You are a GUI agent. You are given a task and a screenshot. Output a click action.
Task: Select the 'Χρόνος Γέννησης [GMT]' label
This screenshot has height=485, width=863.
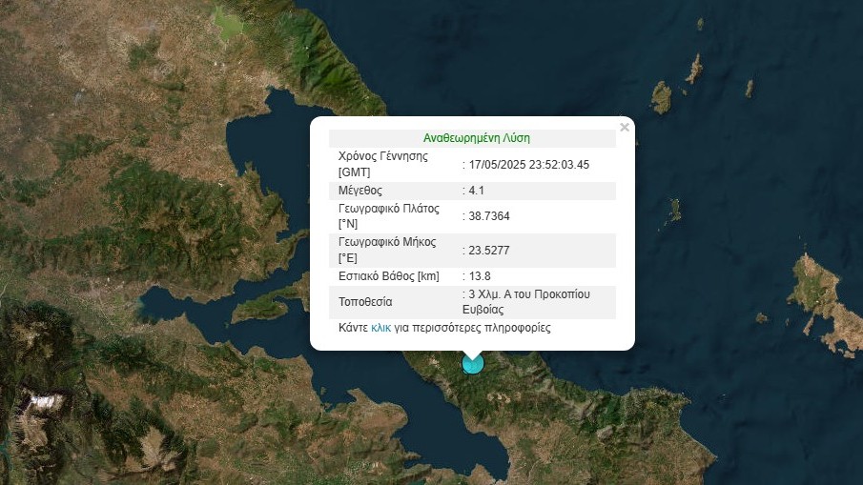[383, 164]
